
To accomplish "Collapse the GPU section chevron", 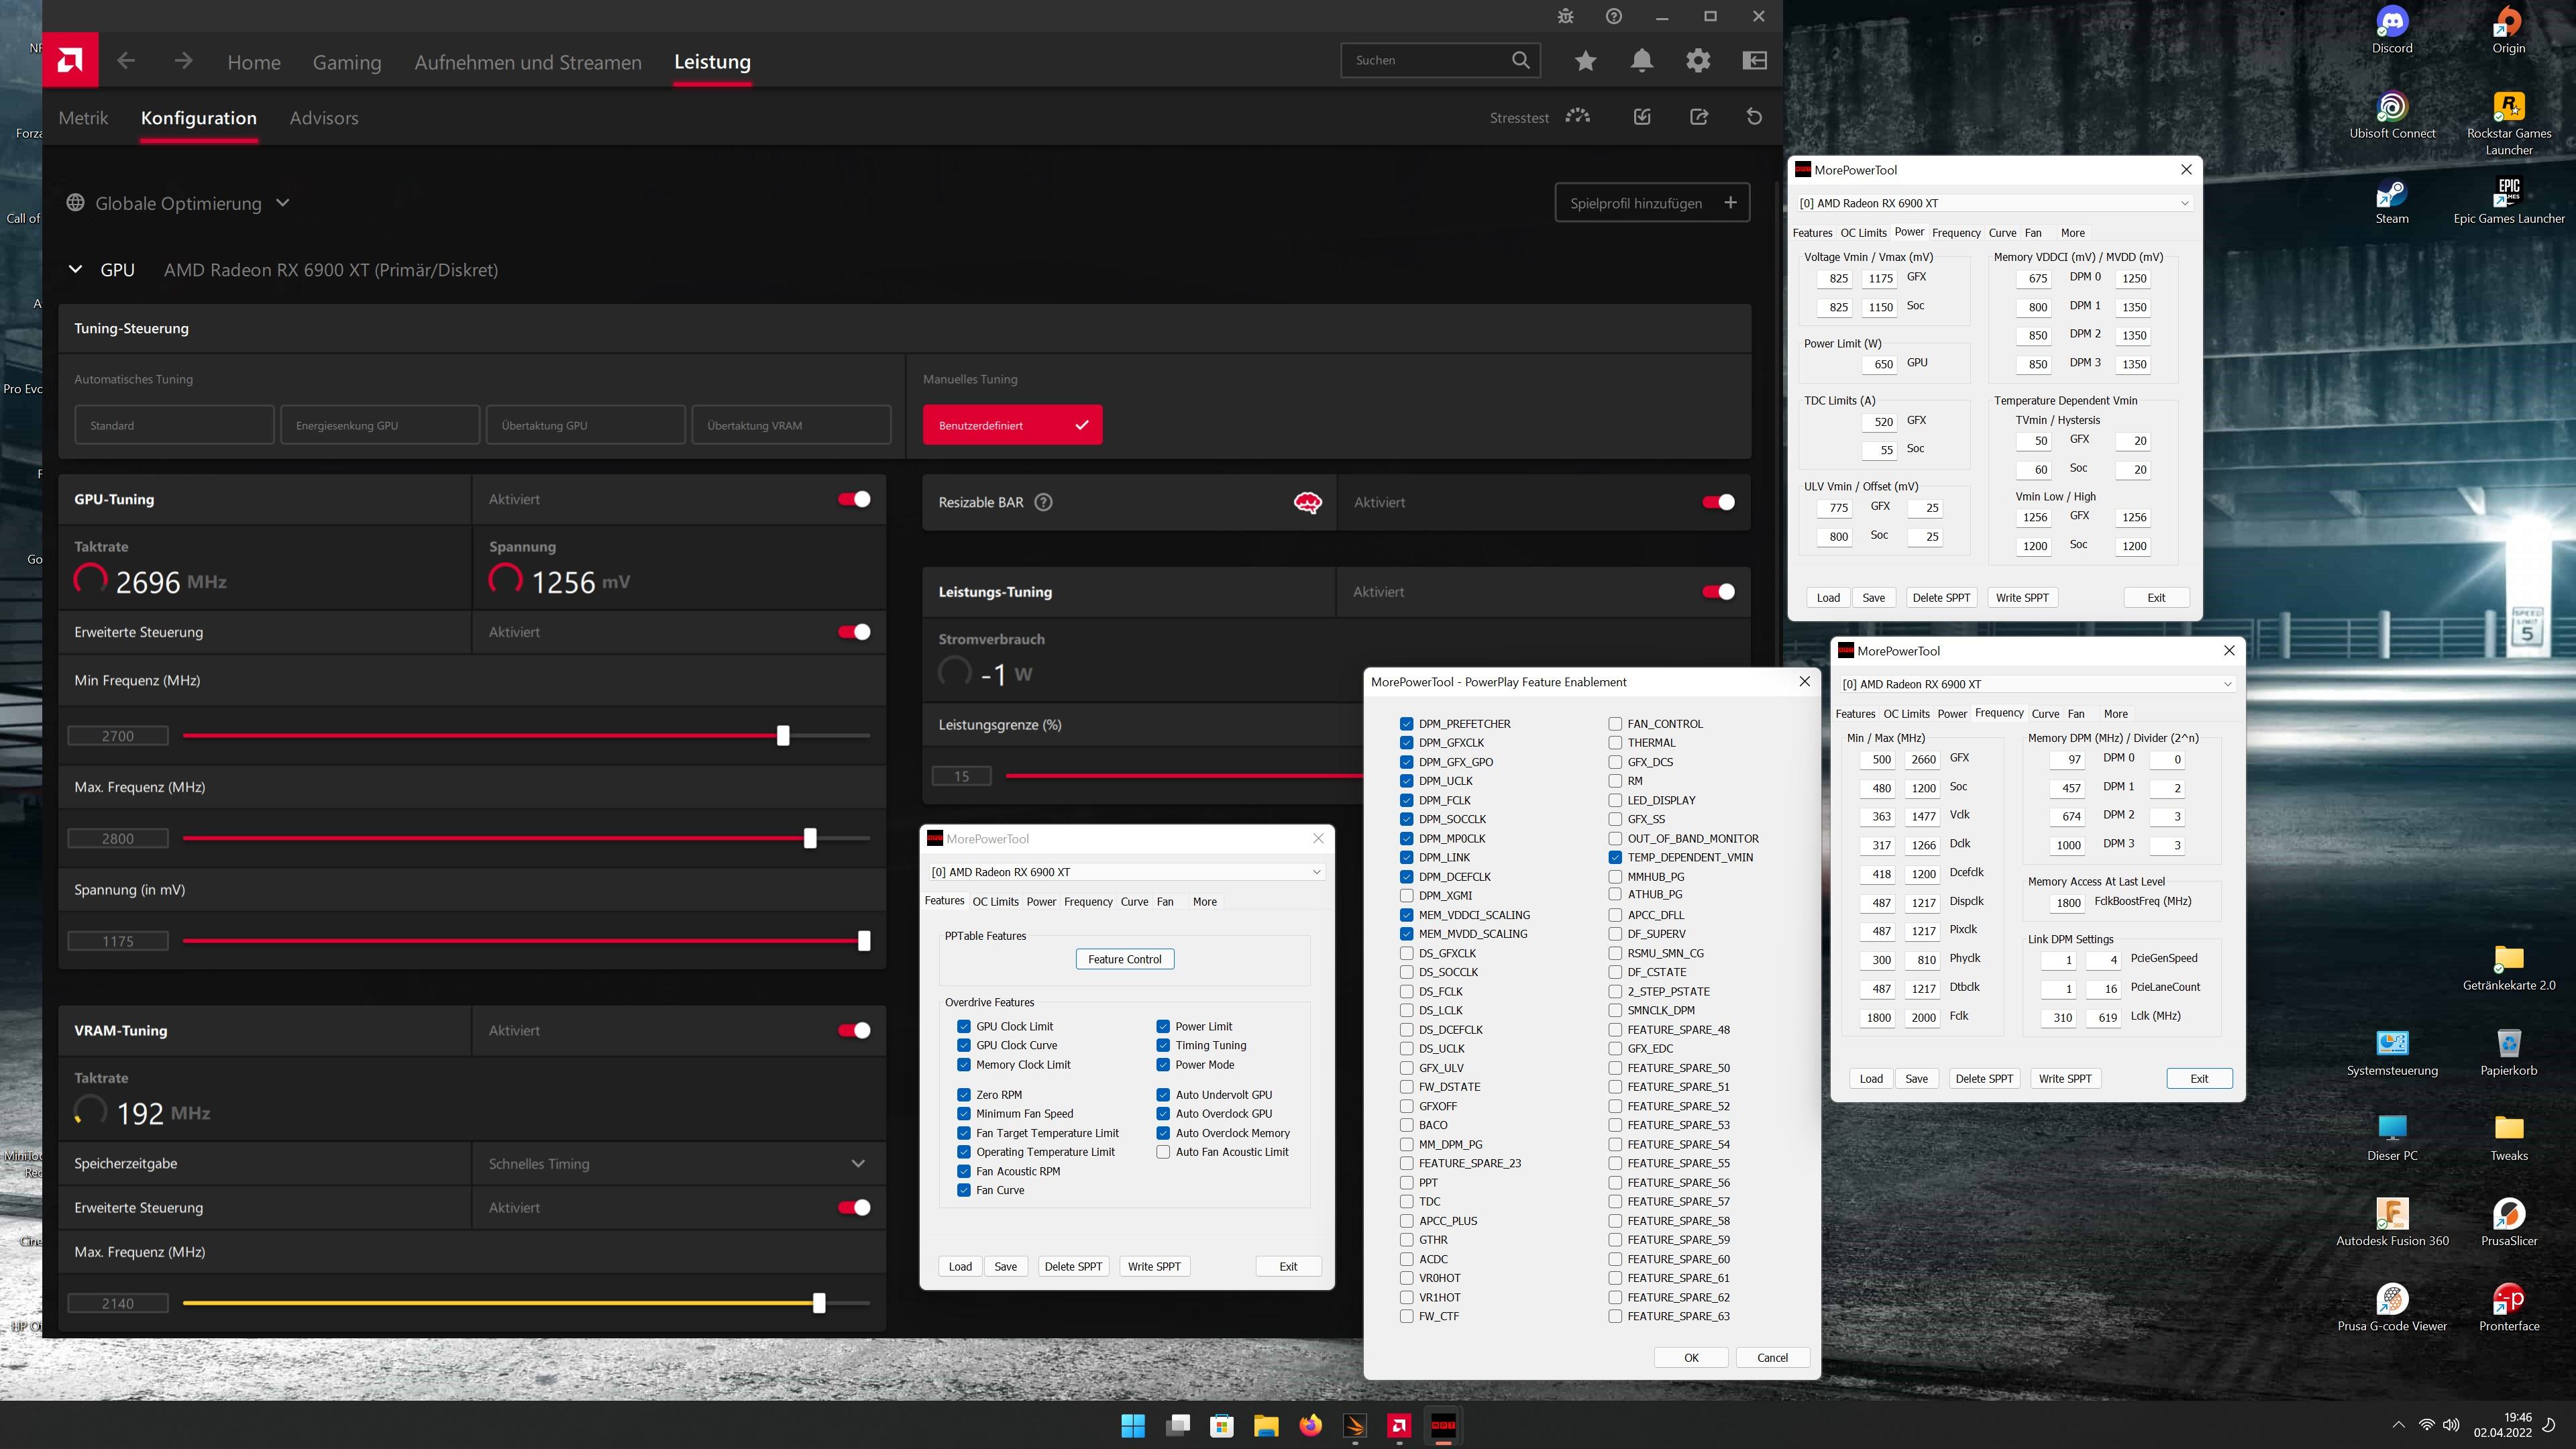I will pos(75,269).
